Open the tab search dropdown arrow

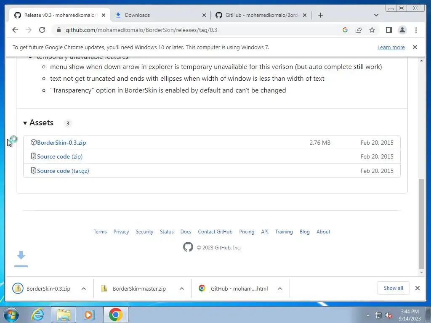[376, 15]
